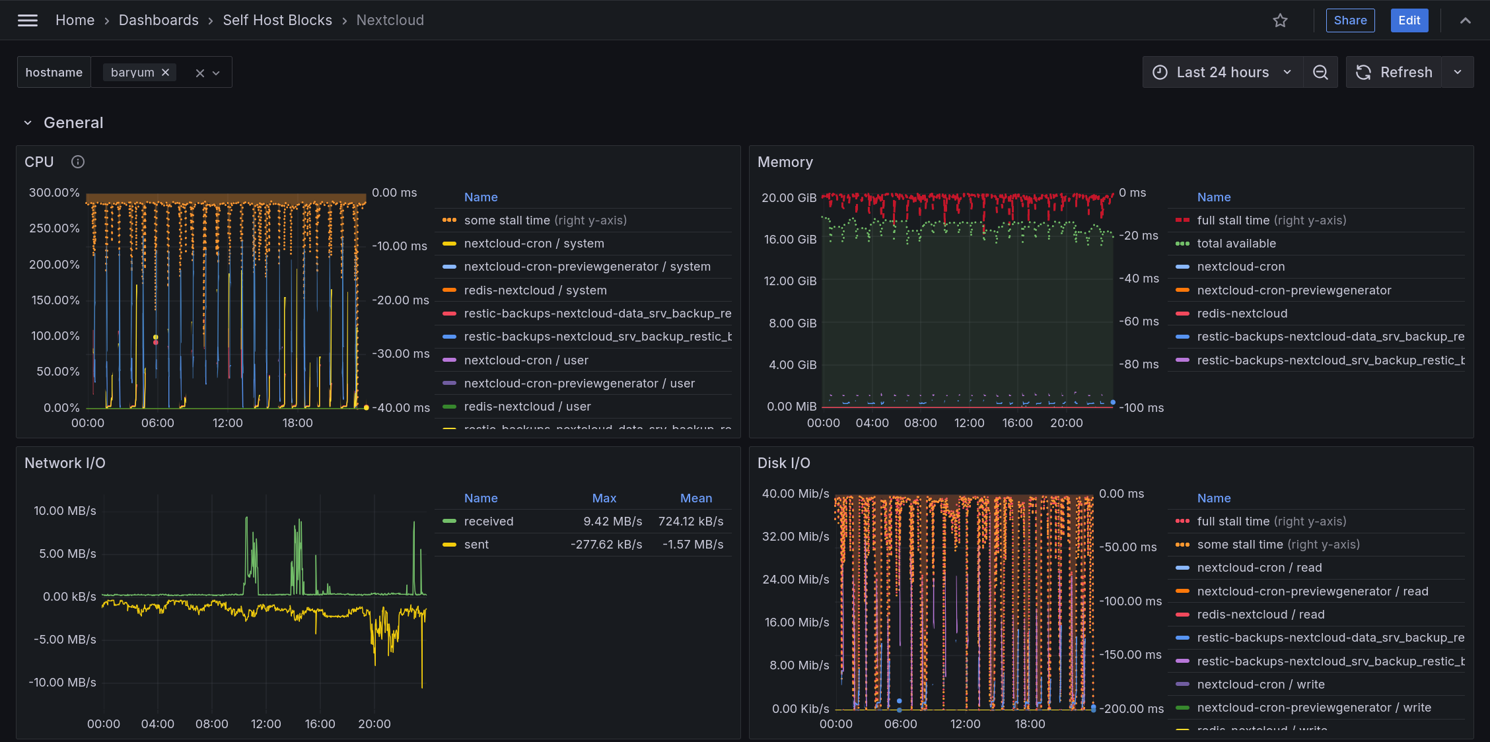Toggle nextcloud-cron / read Disk series
Viewport: 1490px width, 742px height.
(x=1259, y=568)
